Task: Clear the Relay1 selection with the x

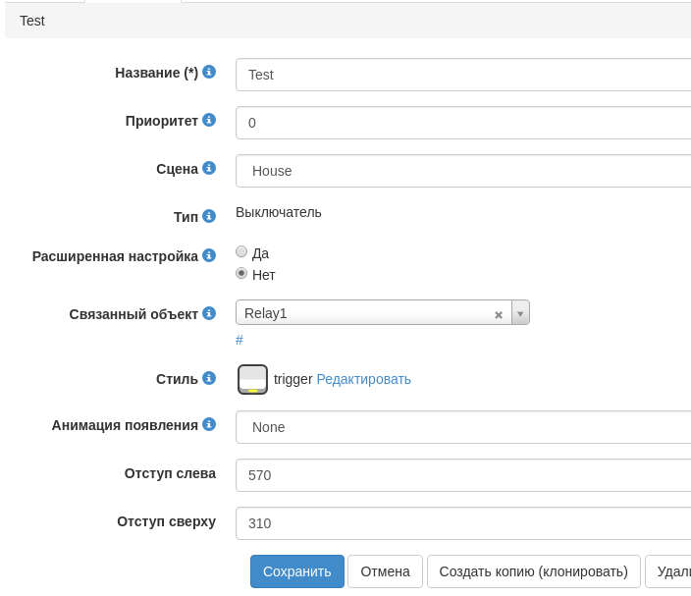Action: 499,314
